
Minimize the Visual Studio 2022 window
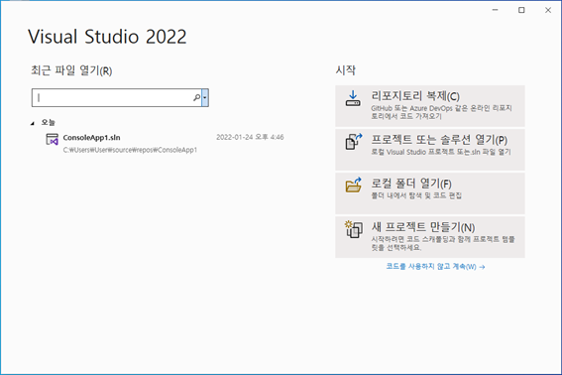[x=496, y=10]
